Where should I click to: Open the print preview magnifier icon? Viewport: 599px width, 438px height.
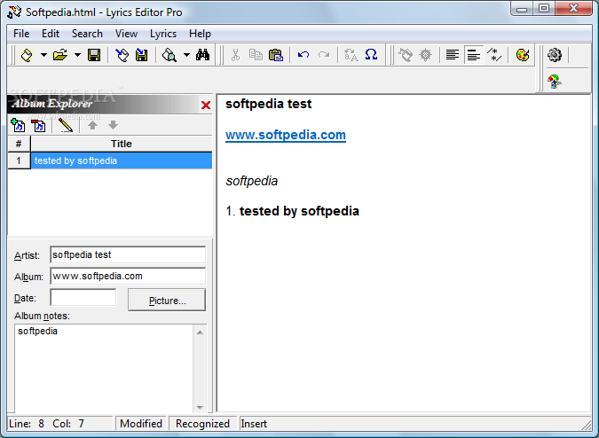(x=169, y=55)
